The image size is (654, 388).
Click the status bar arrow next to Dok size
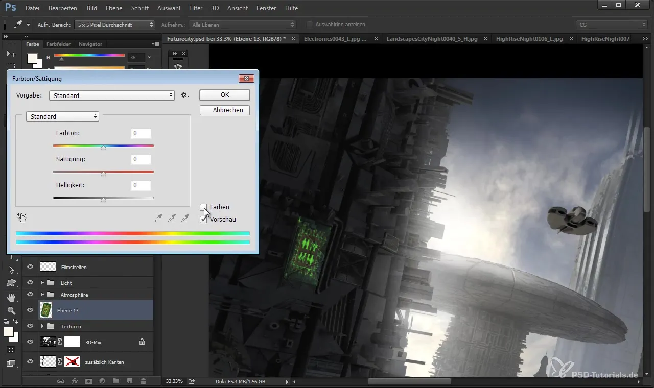click(287, 381)
